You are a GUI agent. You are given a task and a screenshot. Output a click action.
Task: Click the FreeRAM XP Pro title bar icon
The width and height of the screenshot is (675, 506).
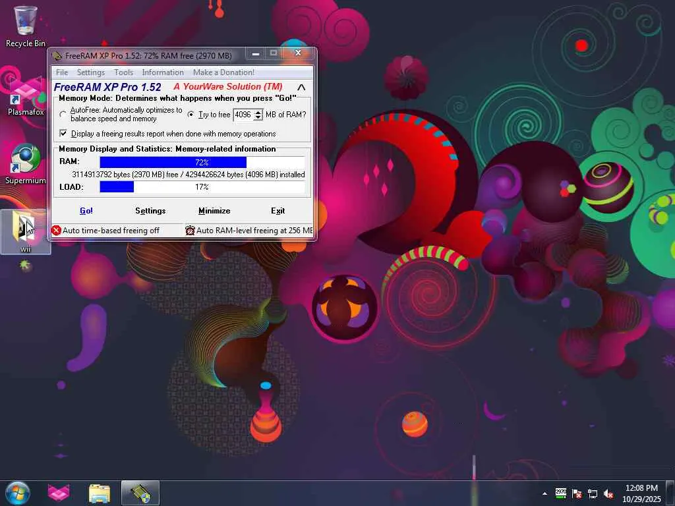coord(57,56)
